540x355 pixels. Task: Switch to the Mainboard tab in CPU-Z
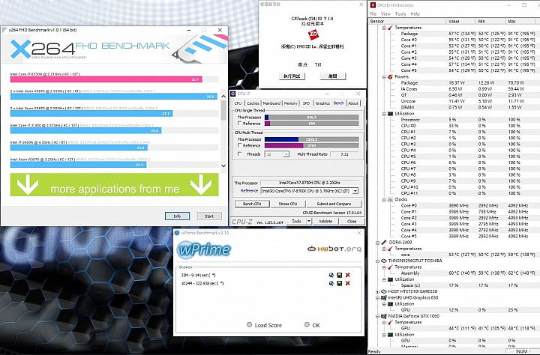[x=271, y=103]
